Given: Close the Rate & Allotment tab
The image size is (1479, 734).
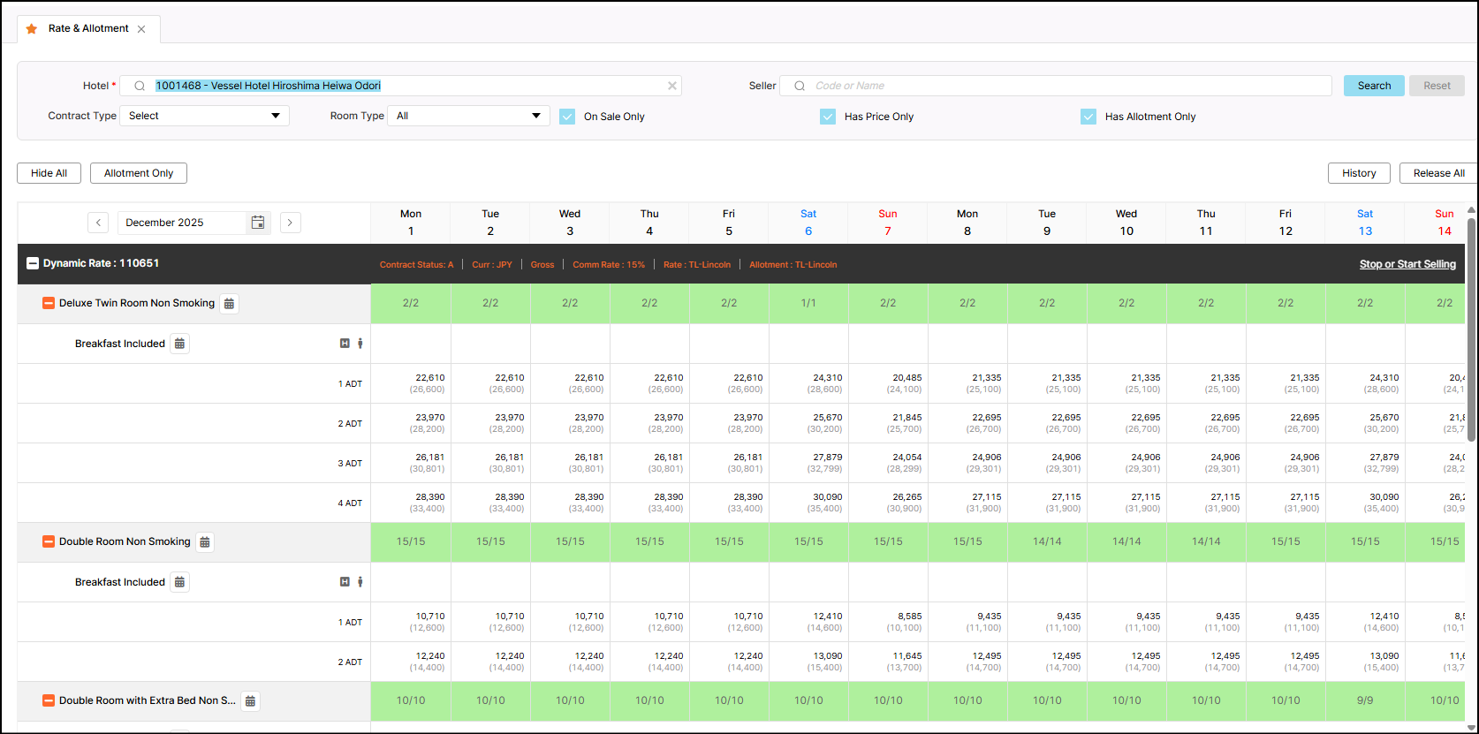Looking at the screenshot, I should pos(141,29).
